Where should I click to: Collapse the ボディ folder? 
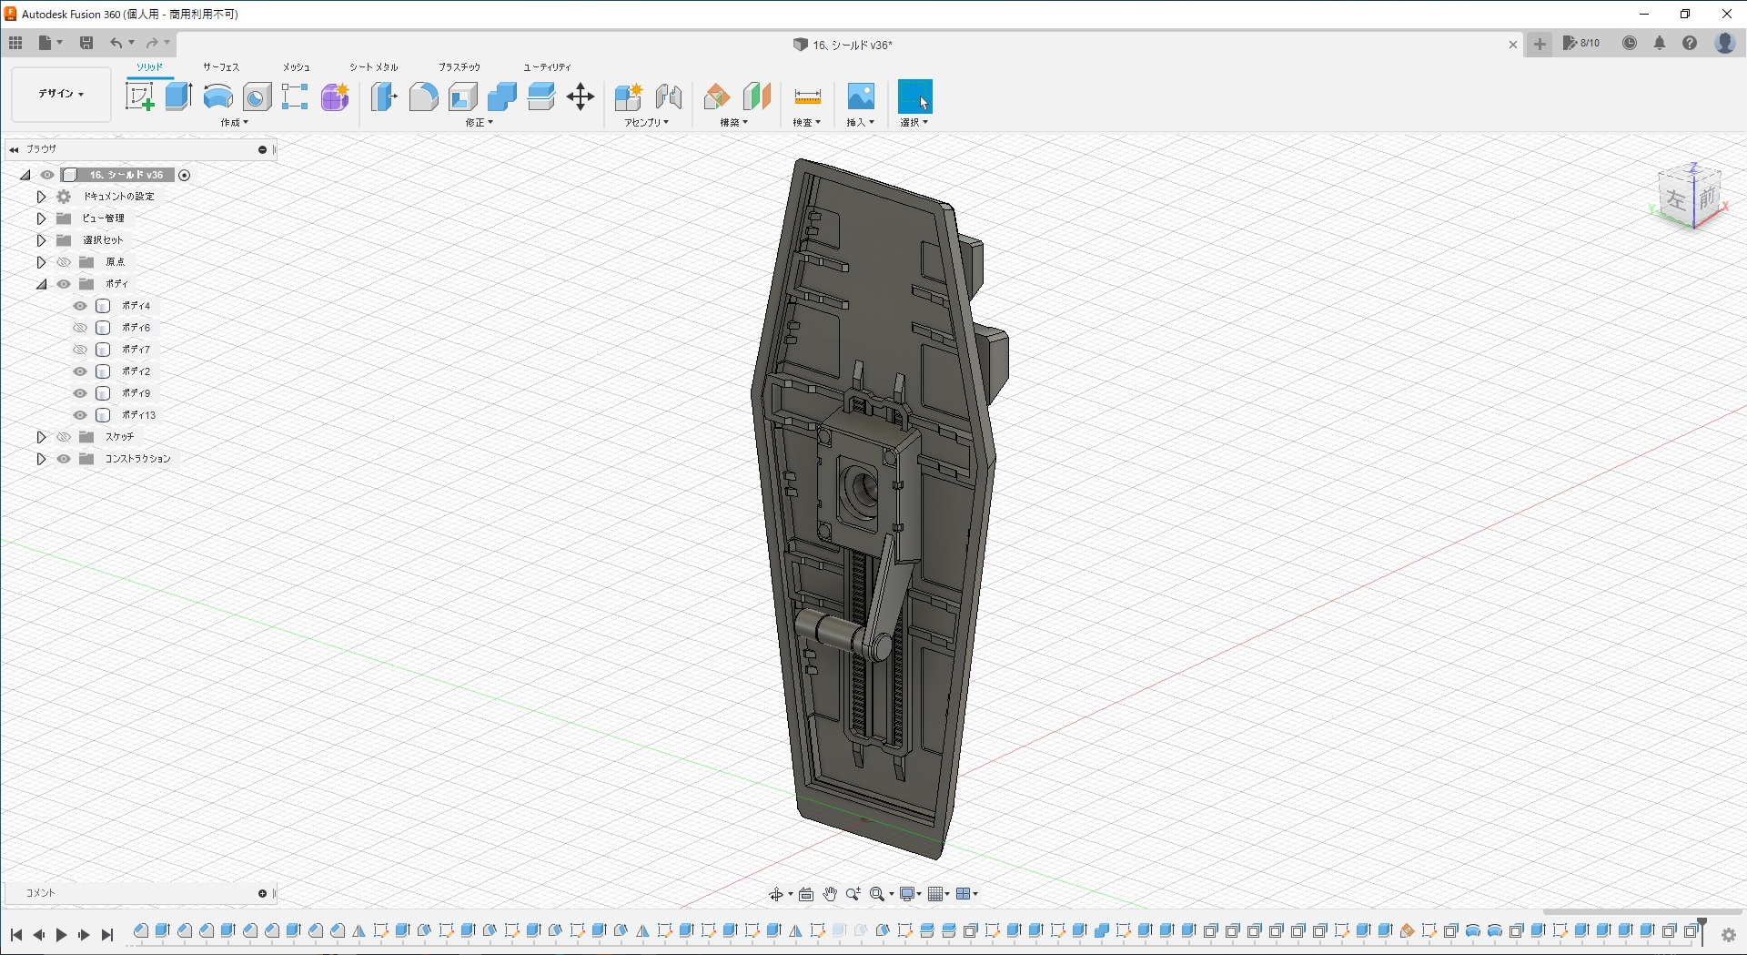pos(41,284)
